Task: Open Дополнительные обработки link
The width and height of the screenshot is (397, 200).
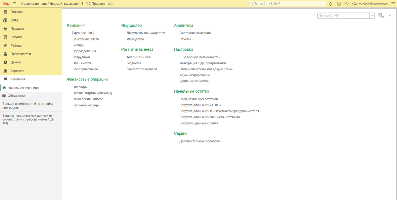Action: tap(200, 141)
